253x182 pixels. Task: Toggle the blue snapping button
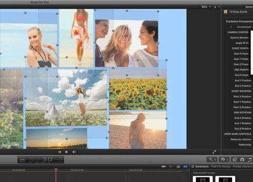(x=186, y=167)
